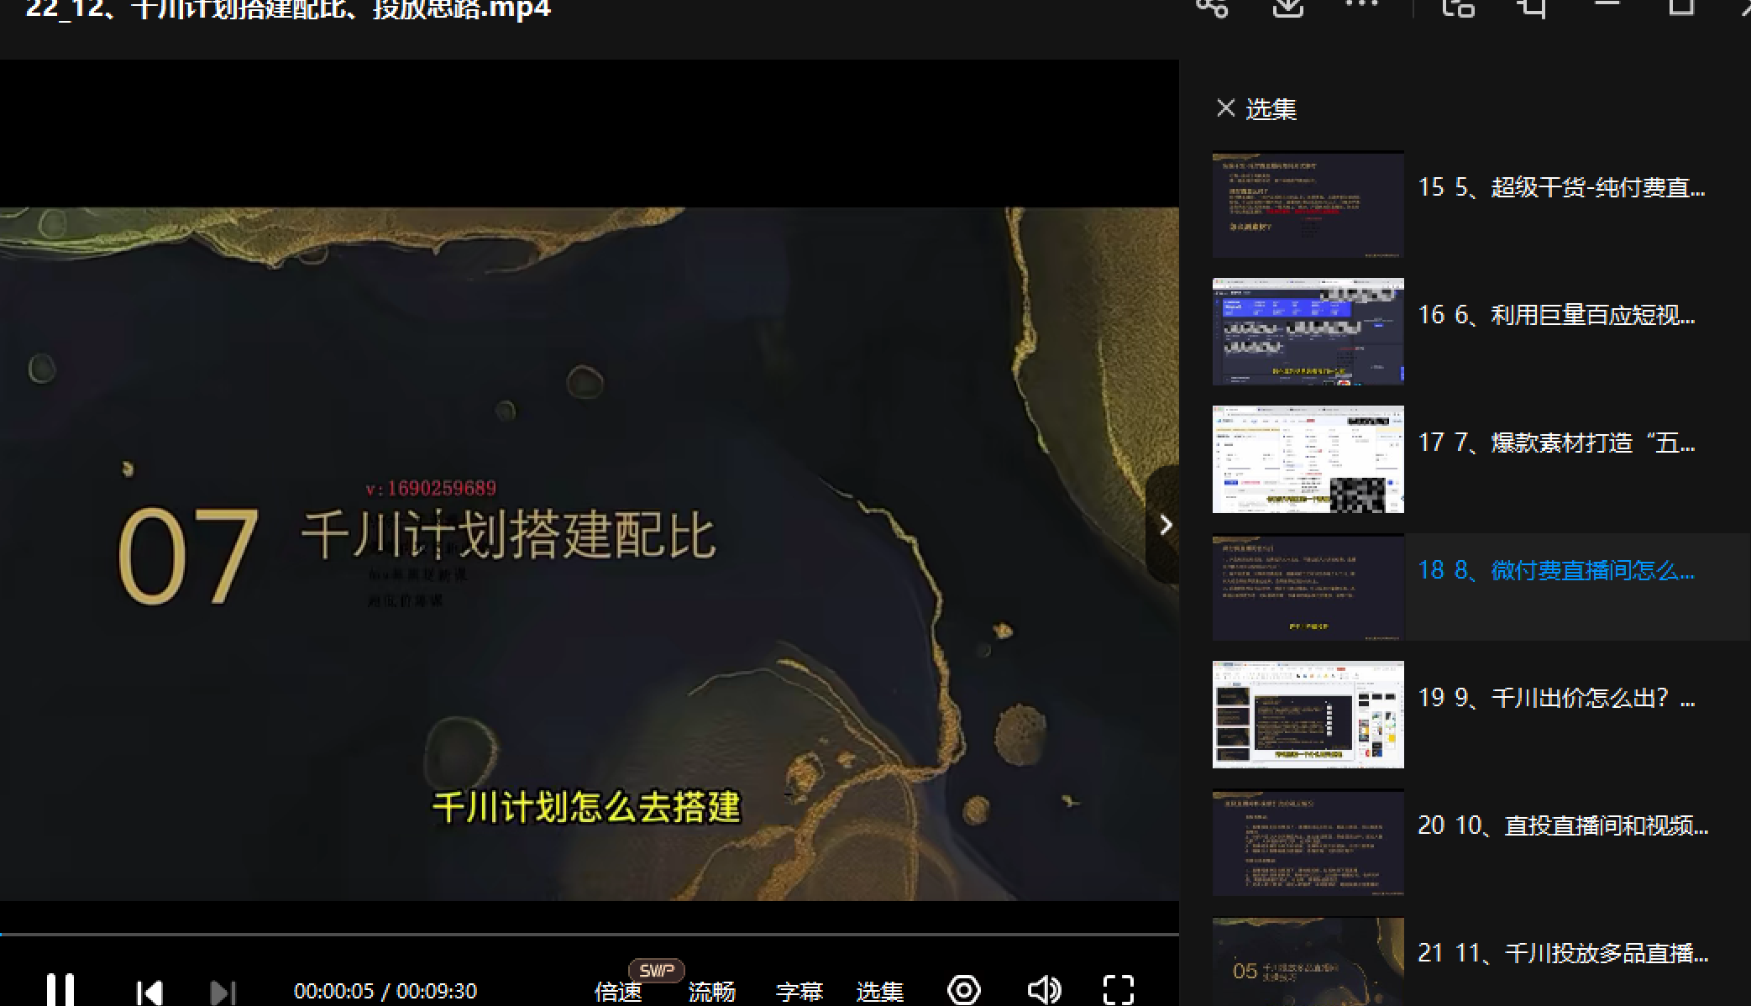Image resolution: width=1751 pixels, height=1006 pixels.
Task: Click the video title 千川计划搭建配比 filename
Action: (288, 9)
